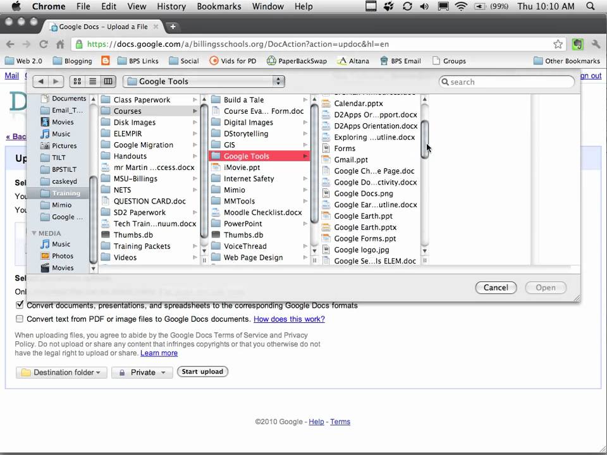
Task: Expand the Google Tools folder arrow
Action: click(x=305, y=156)
